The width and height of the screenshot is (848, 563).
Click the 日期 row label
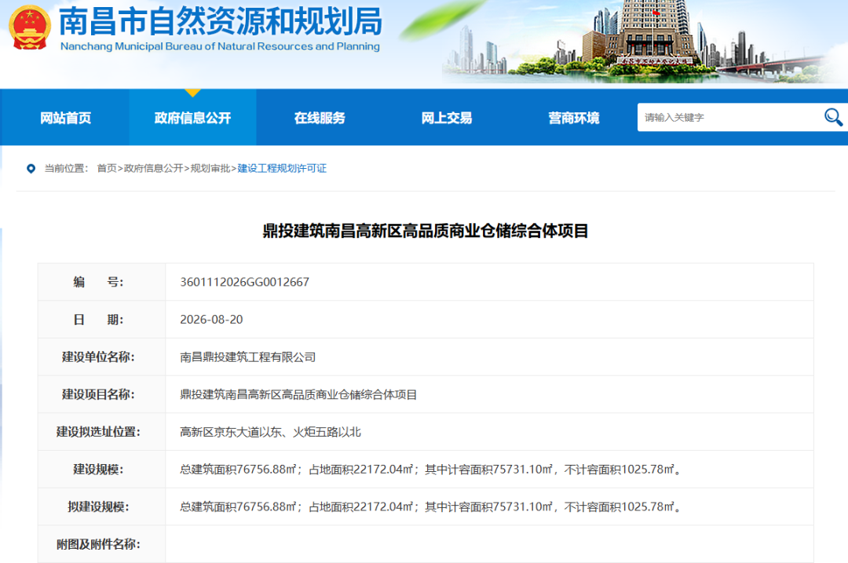pyautogui.click(x=98, y=320)
